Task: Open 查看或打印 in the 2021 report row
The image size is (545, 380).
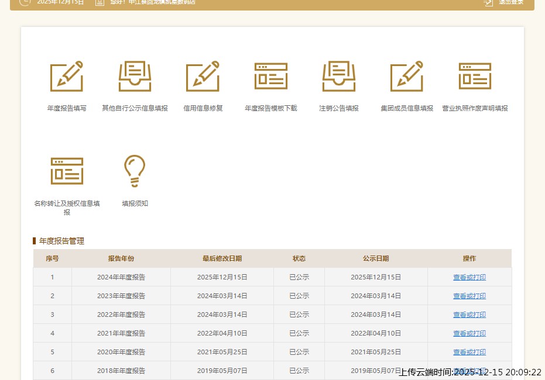Action: 469,333
